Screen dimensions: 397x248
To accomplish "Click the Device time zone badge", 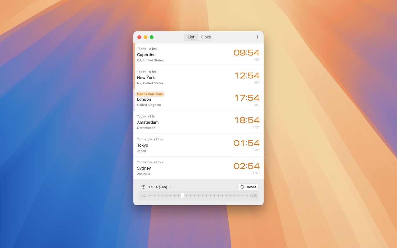I will 150,94.
